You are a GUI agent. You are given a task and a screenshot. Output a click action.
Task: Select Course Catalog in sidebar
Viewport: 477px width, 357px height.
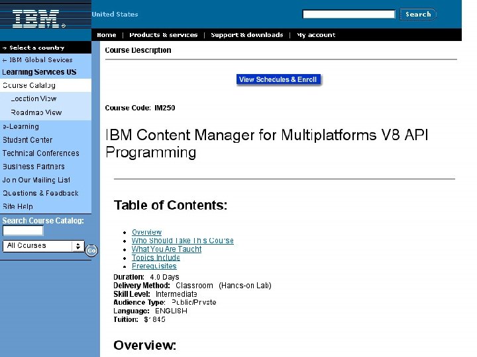(x=29, y=85)
